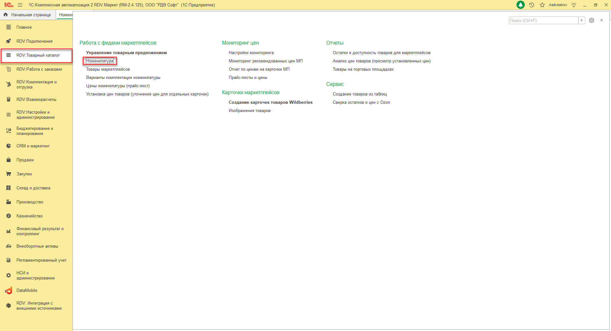
Task: Open the DataMobile section
Action: [27, 291]
